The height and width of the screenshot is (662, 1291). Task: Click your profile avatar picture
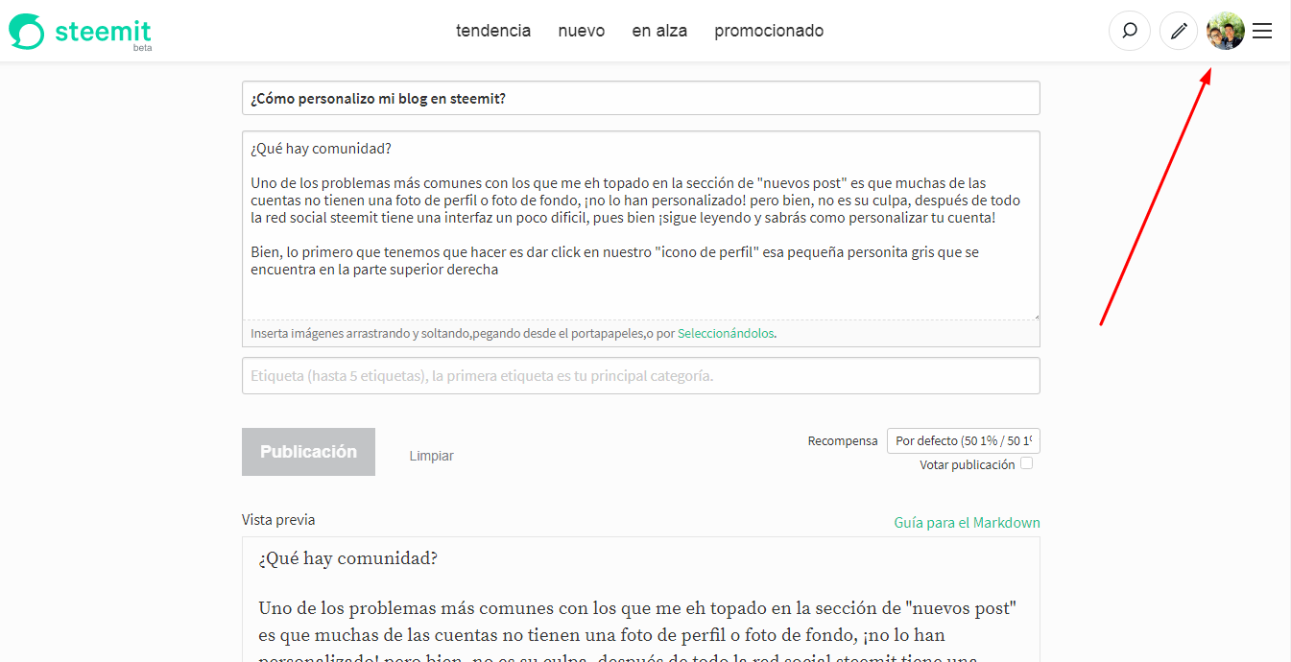click(1225, 31)
